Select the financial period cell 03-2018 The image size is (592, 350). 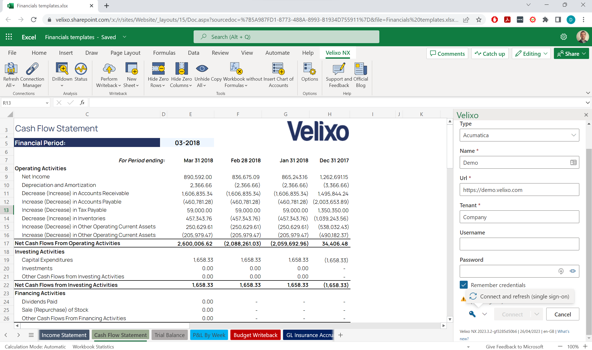pos(187,143)
